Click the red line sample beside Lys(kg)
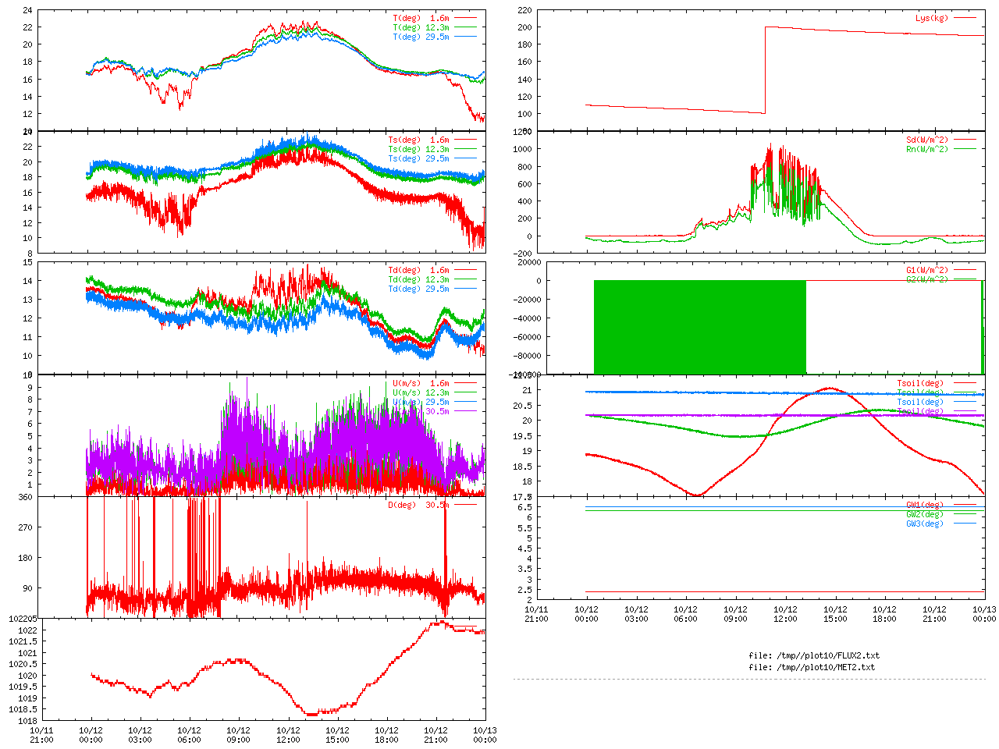999x749 pixels. (965, 18)
